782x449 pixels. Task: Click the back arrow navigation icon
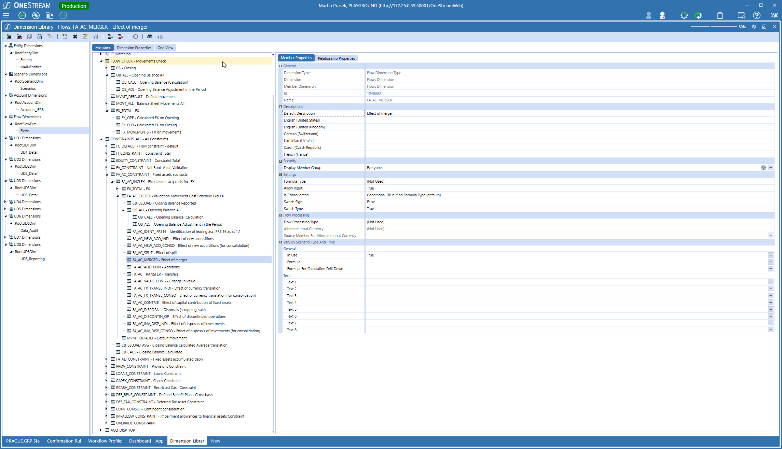[22, 15]
